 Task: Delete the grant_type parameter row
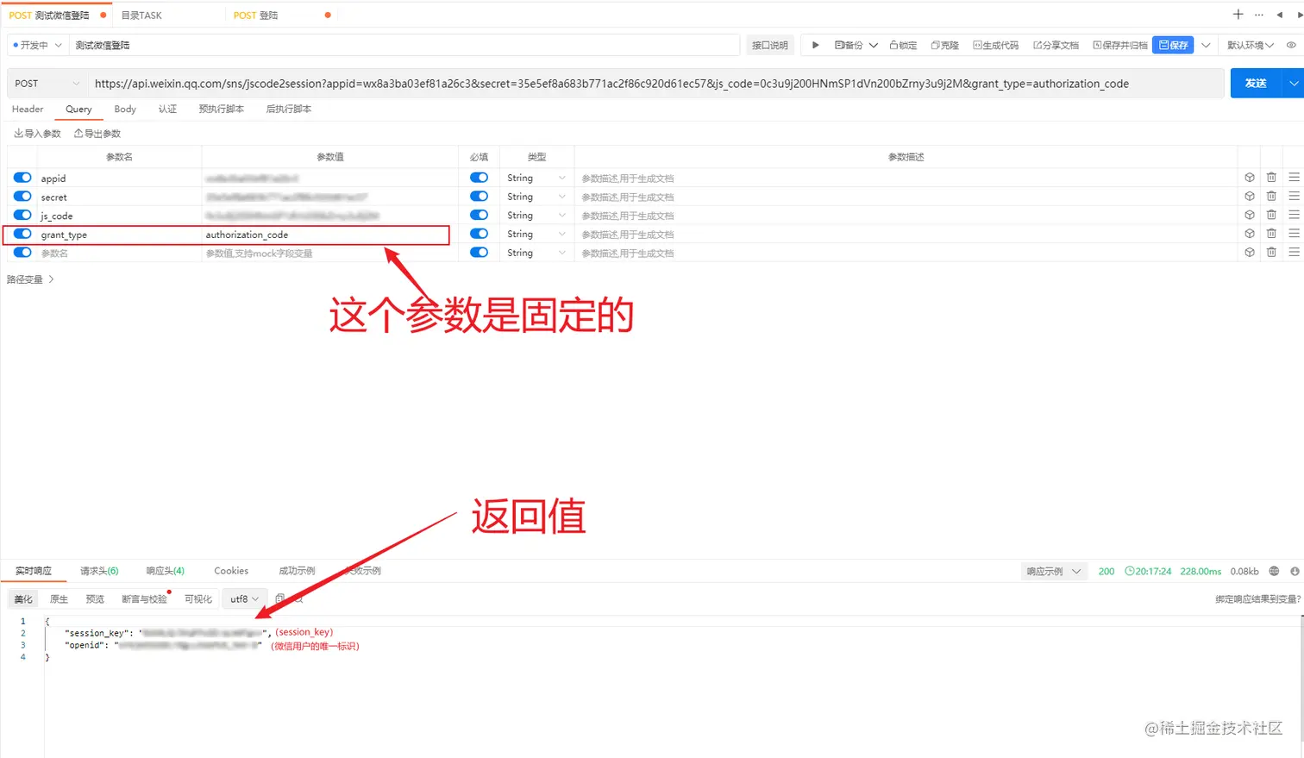click(x=1271, y=234)
